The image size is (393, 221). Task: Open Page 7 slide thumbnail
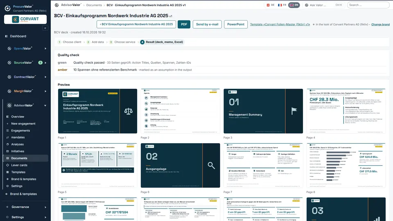[x=263, y=165]
